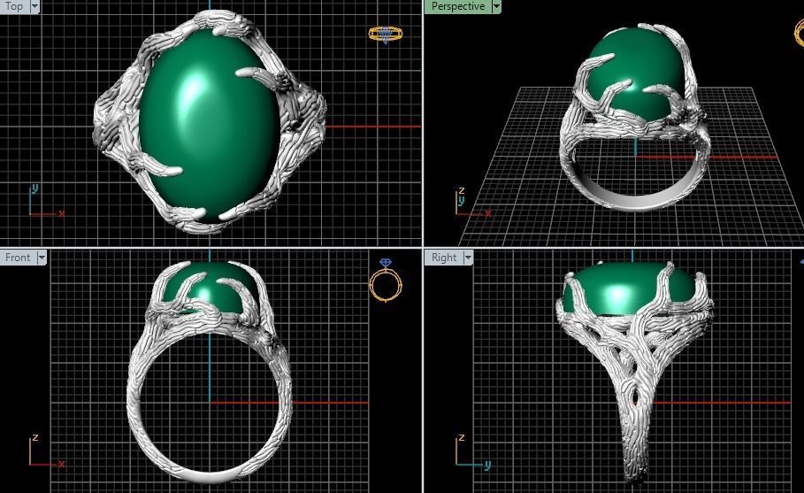Viewport: 804px width, 493px height.
Task: Activate the Front viewport title label
Action: tap(18, 257)
